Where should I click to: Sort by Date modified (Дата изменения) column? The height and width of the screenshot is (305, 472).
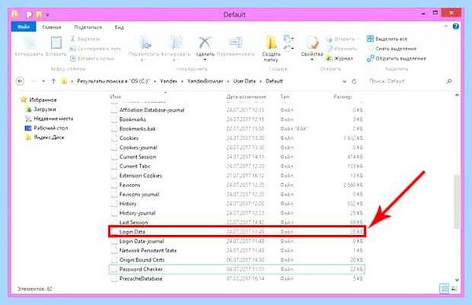coord(246,97)
